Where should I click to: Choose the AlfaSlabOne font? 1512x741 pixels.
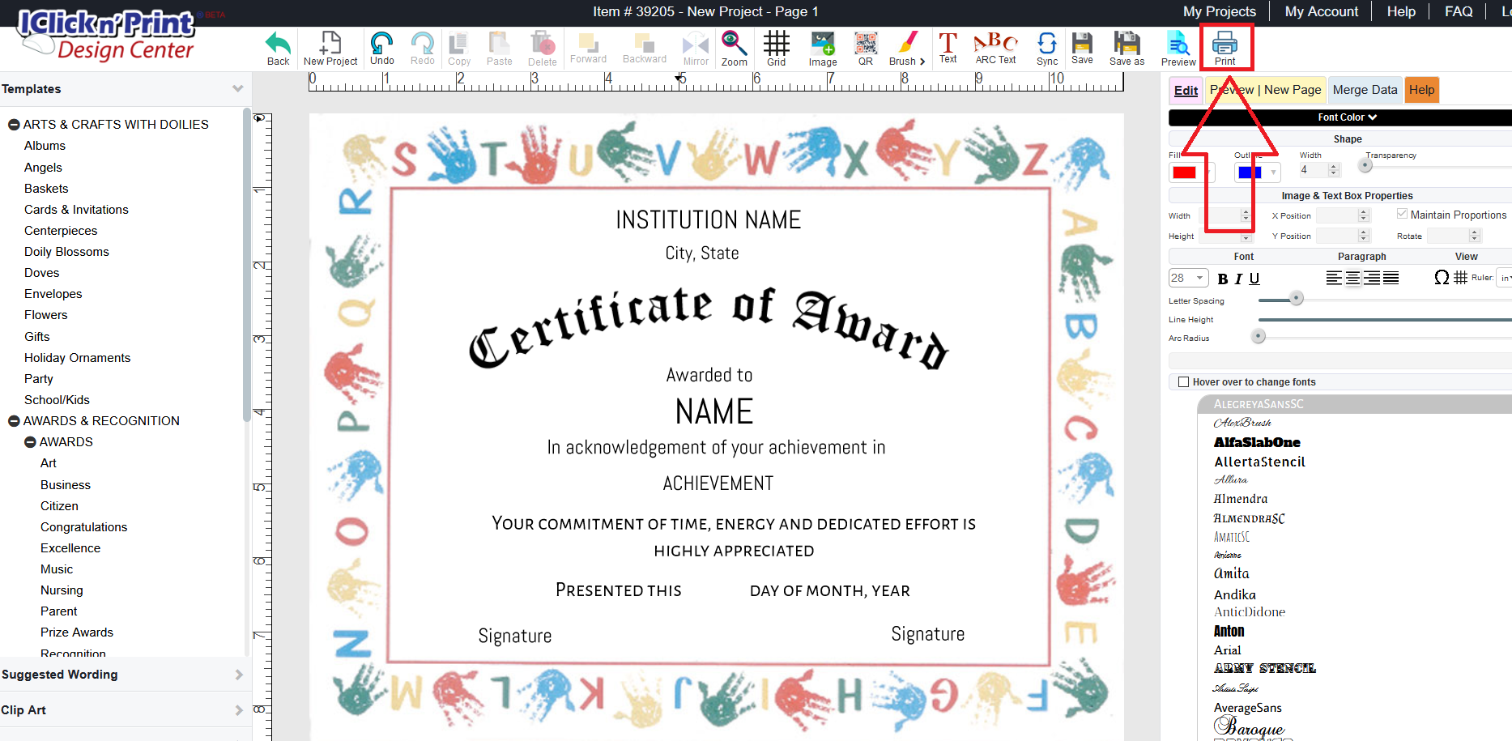(1257, 442)
